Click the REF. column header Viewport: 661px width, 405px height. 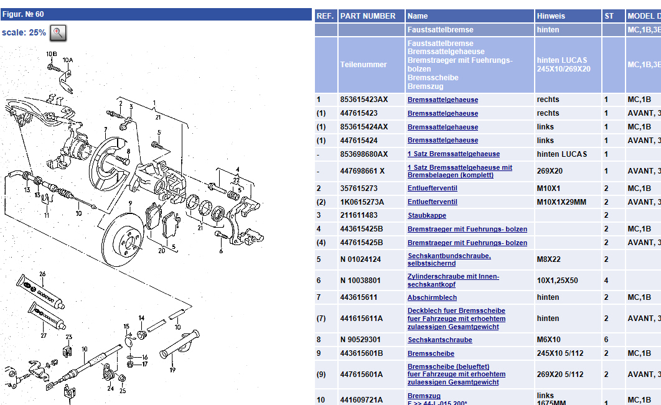(325, 16)
